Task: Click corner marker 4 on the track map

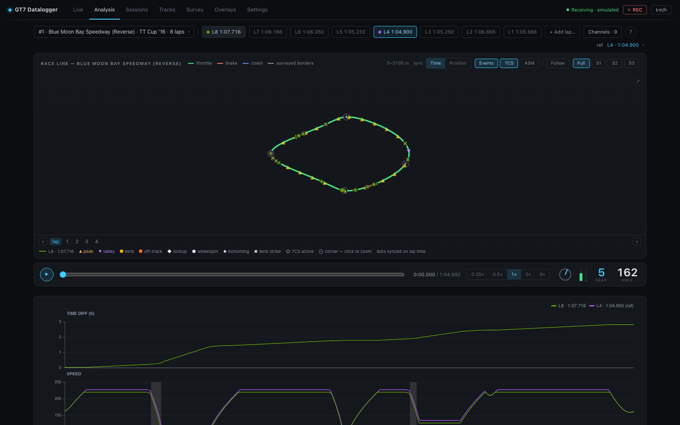Action: click(x=346, y=116)
